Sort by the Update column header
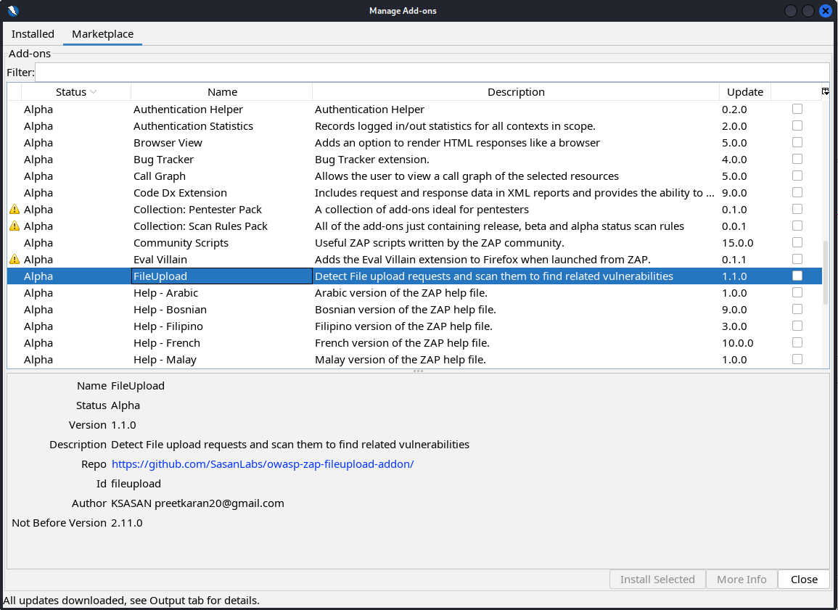This screenshot has width=838, height=610. [x=745, y=92]
